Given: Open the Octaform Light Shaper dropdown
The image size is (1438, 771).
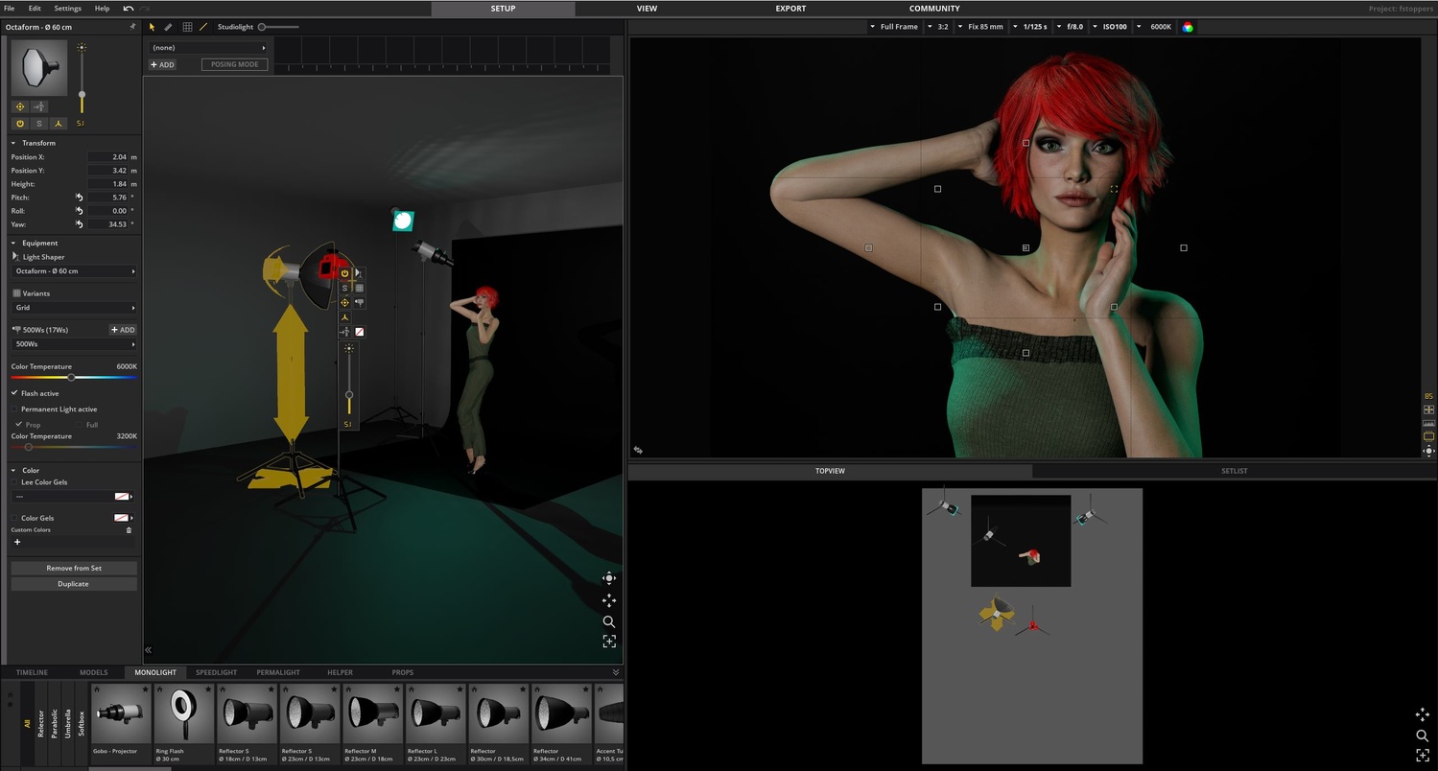Looking at the screenshot, I should coord(73,271).
